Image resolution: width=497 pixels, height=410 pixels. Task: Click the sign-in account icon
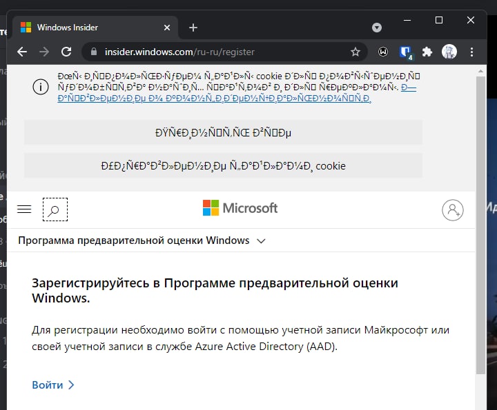tap(453, 209)
